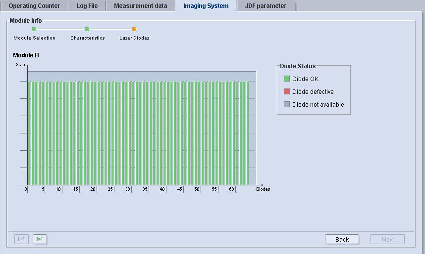This screenshot has width=425, height=254.
Task: Click the grey Diode not available square
Action: pos(286,104)
